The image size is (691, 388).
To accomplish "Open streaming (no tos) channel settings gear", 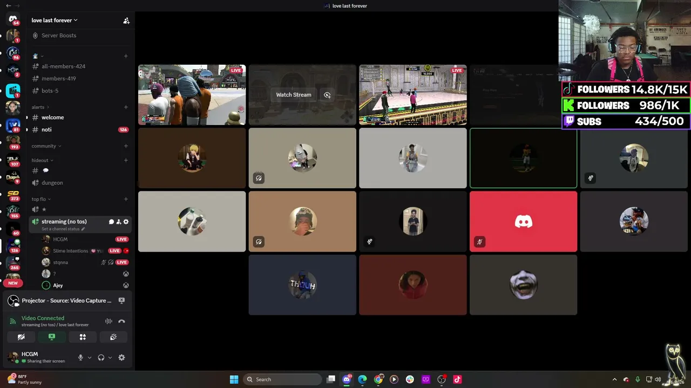I will [126, 221].
